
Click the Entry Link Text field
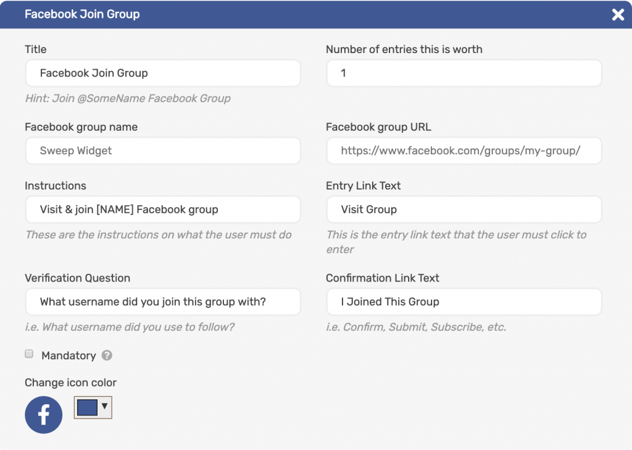tap(464, 209)
